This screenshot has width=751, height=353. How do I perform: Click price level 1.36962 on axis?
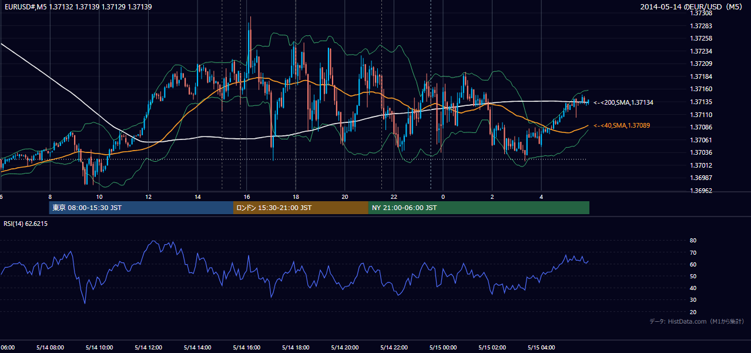701,191
